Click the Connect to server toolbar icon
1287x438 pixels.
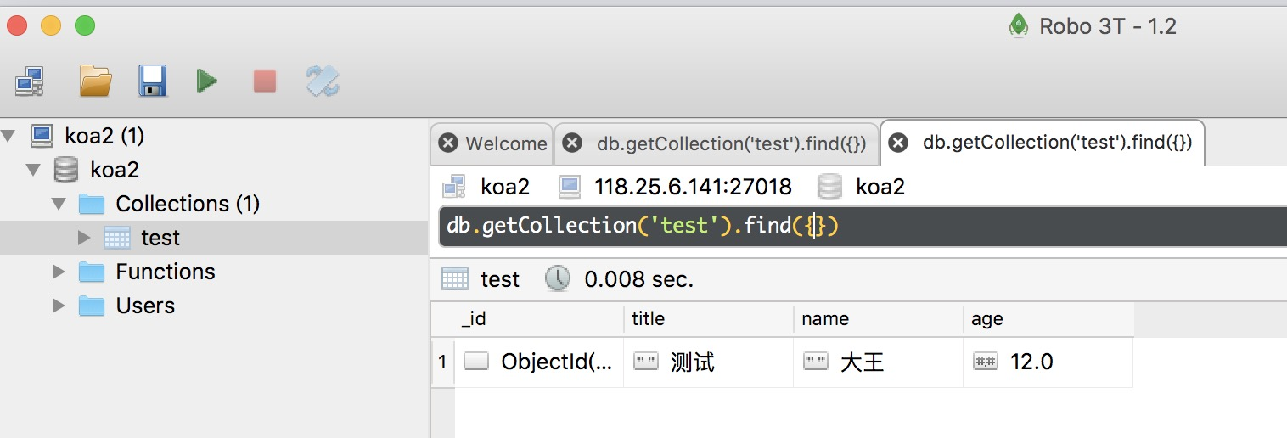pos(29,81)
